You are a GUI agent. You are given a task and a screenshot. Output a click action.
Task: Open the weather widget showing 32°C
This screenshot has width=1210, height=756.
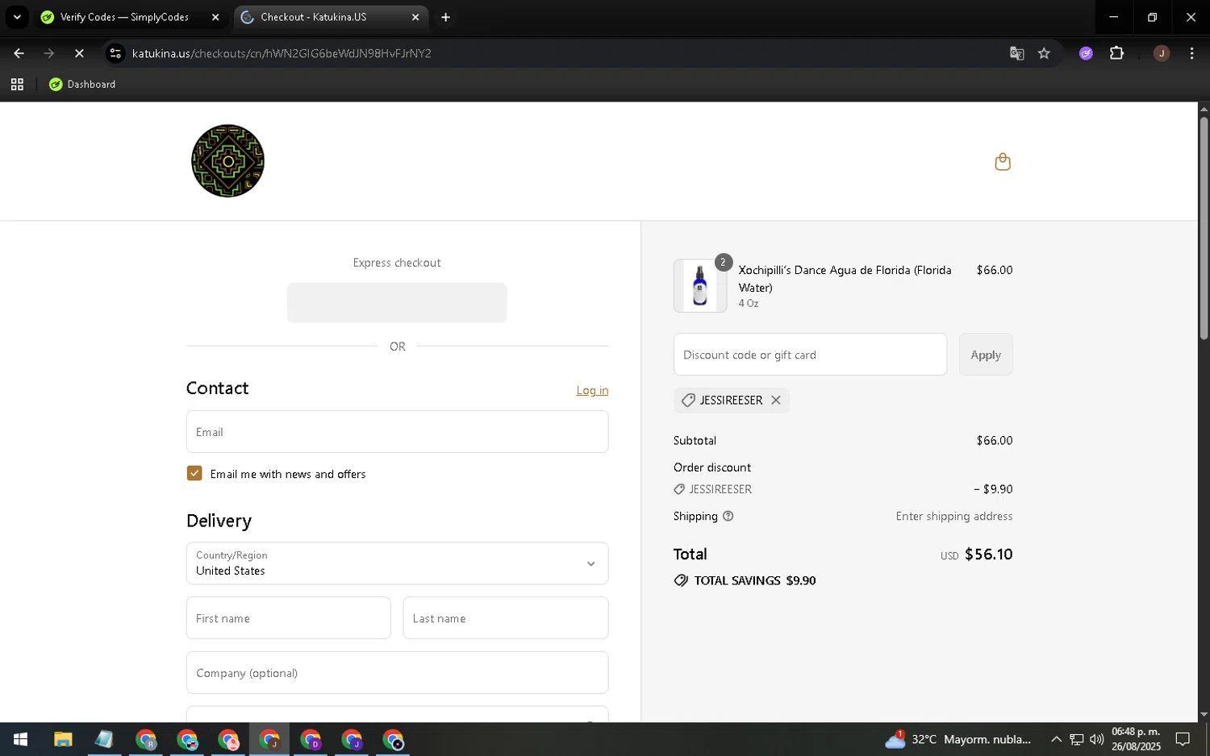click(958, 739)
